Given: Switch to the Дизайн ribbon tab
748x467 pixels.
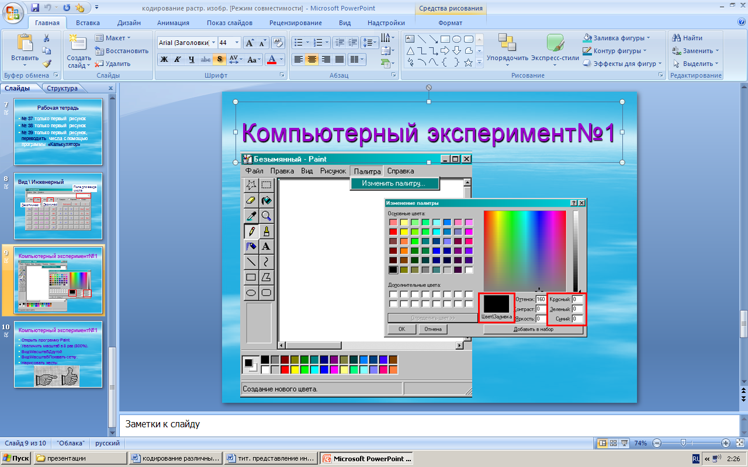Looking at the screenshot, I should [129, 23].
